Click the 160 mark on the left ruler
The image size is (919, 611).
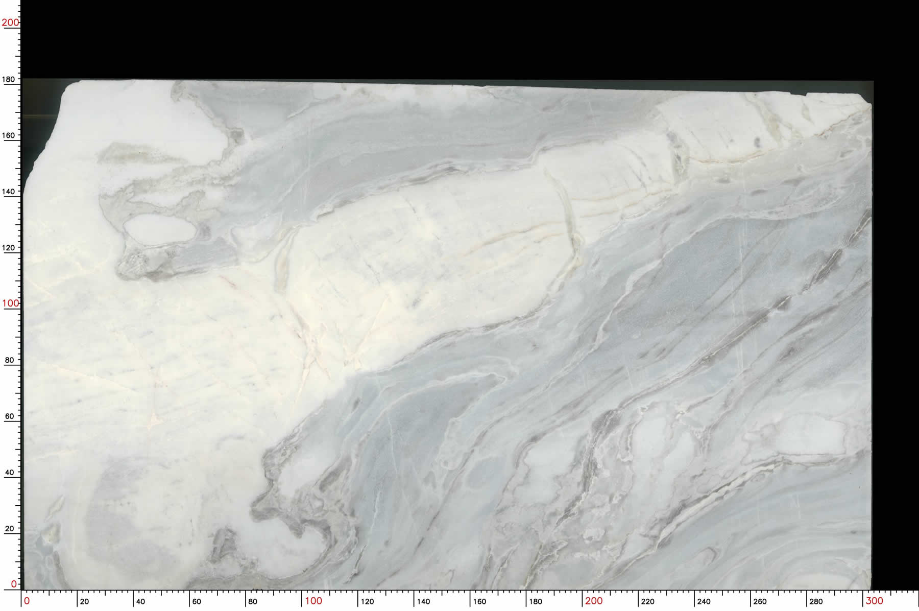click(x=10, y=135)
